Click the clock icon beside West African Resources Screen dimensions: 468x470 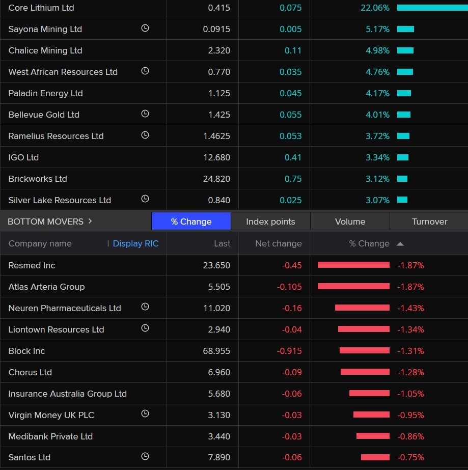click(x=145, y=71)
